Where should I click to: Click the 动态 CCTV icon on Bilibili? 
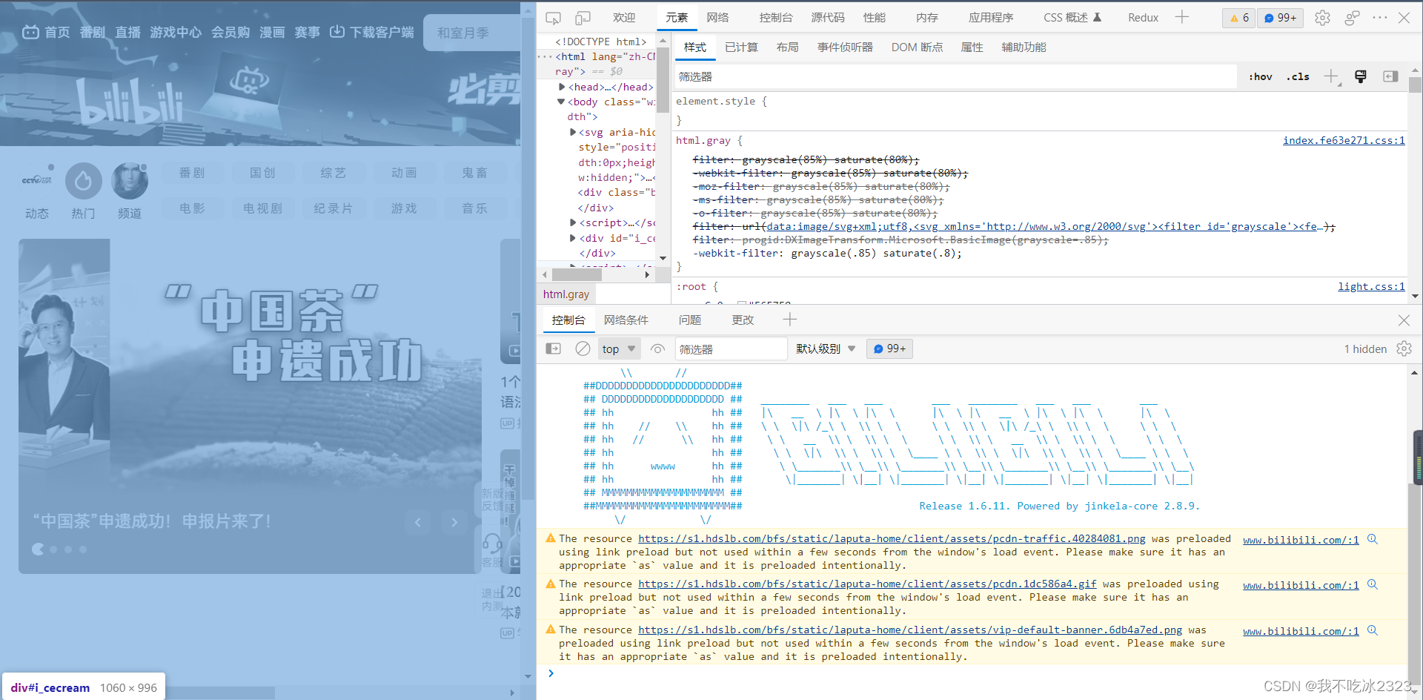click(37, 180)
